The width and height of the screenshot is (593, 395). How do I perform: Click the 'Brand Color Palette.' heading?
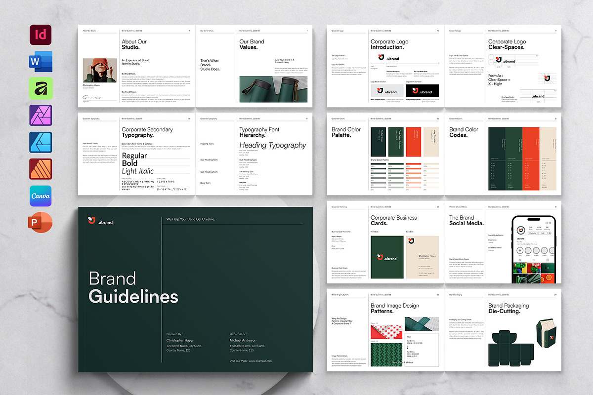(x=346, y=132)
